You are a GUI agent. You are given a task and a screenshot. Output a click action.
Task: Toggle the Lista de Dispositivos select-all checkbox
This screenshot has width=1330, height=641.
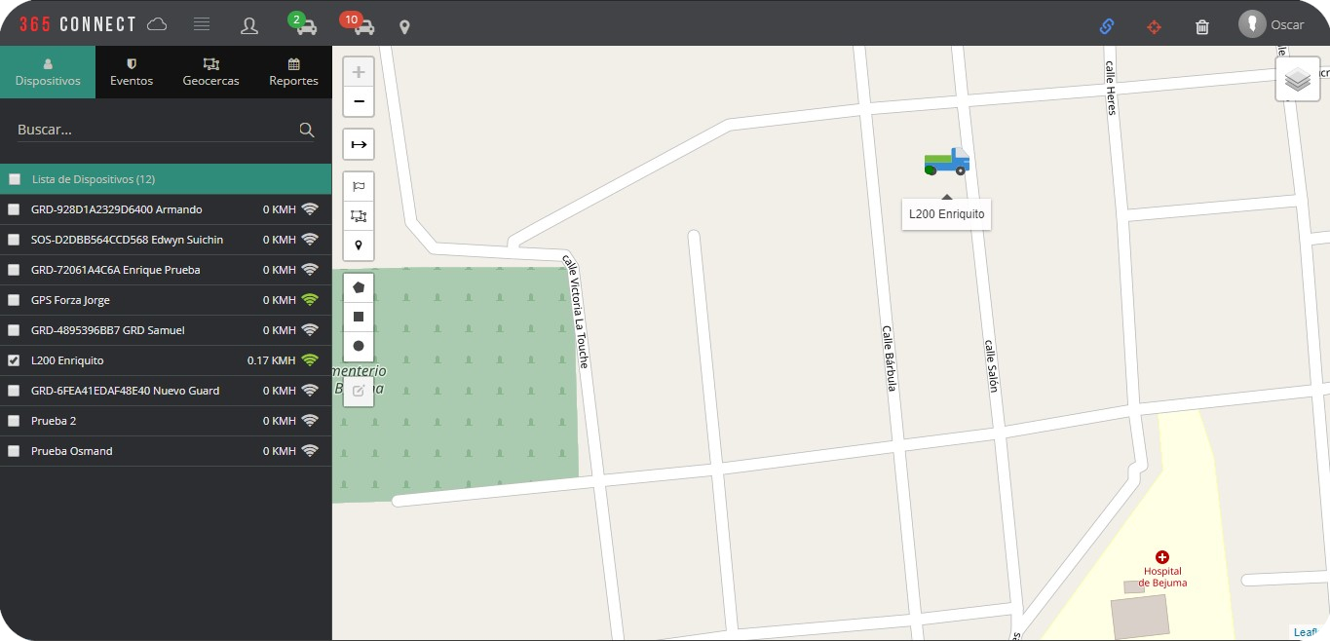[15, 179]
